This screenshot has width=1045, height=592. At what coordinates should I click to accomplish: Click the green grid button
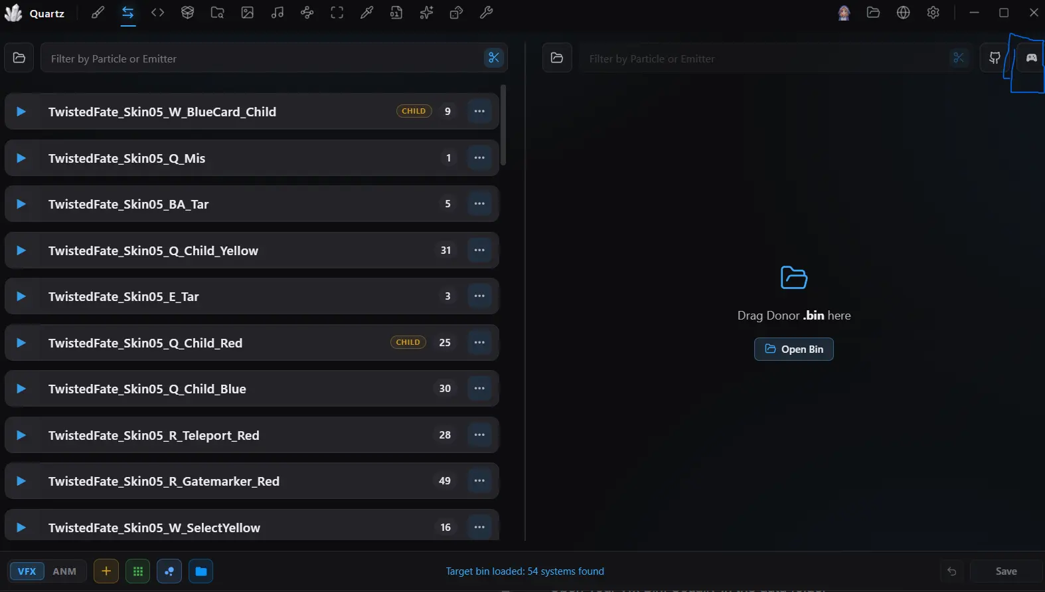pos(137,571)
